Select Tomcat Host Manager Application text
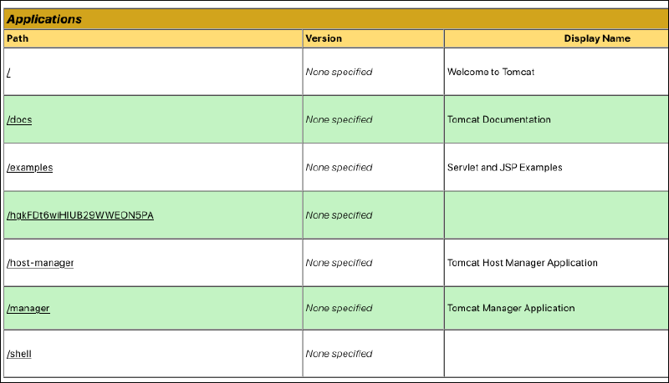 pos(522,263)
